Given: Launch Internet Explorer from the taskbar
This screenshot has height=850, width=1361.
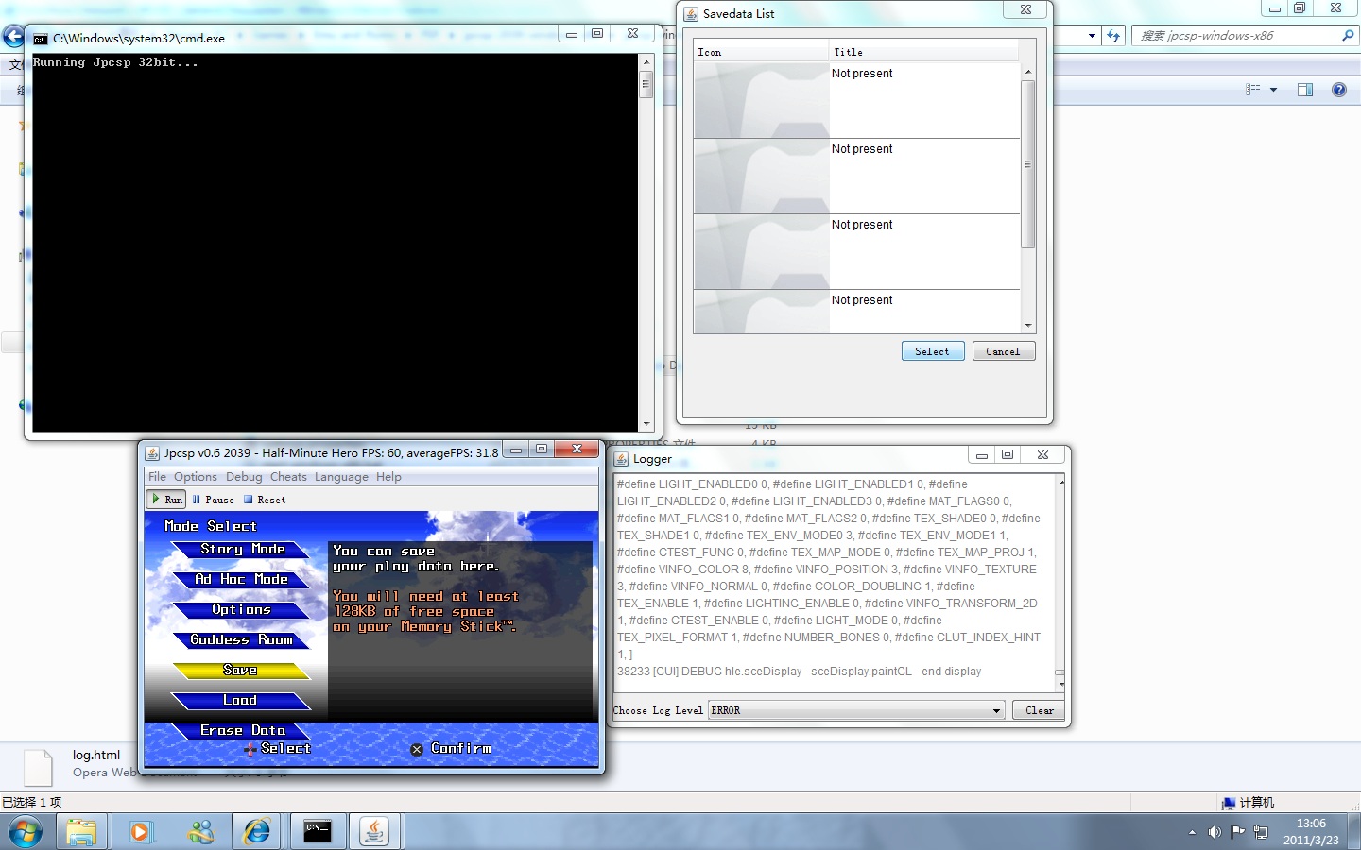Looking at the screenshot, I should pos(257,831).
